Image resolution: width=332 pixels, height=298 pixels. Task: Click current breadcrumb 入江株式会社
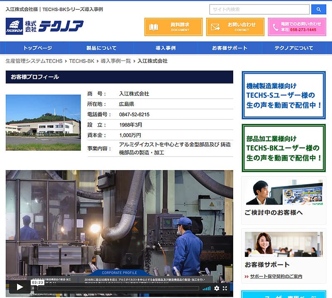point(152,61)
